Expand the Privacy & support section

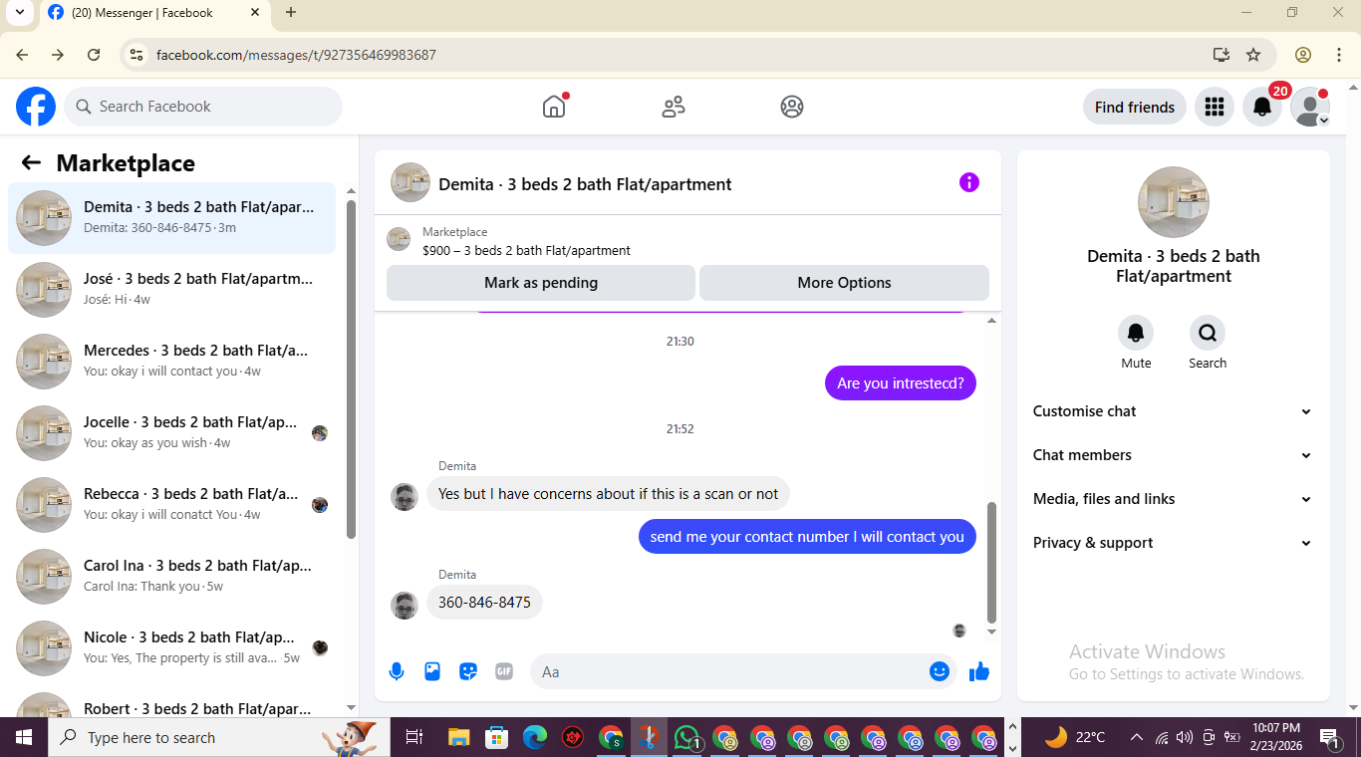[1173, 543]
